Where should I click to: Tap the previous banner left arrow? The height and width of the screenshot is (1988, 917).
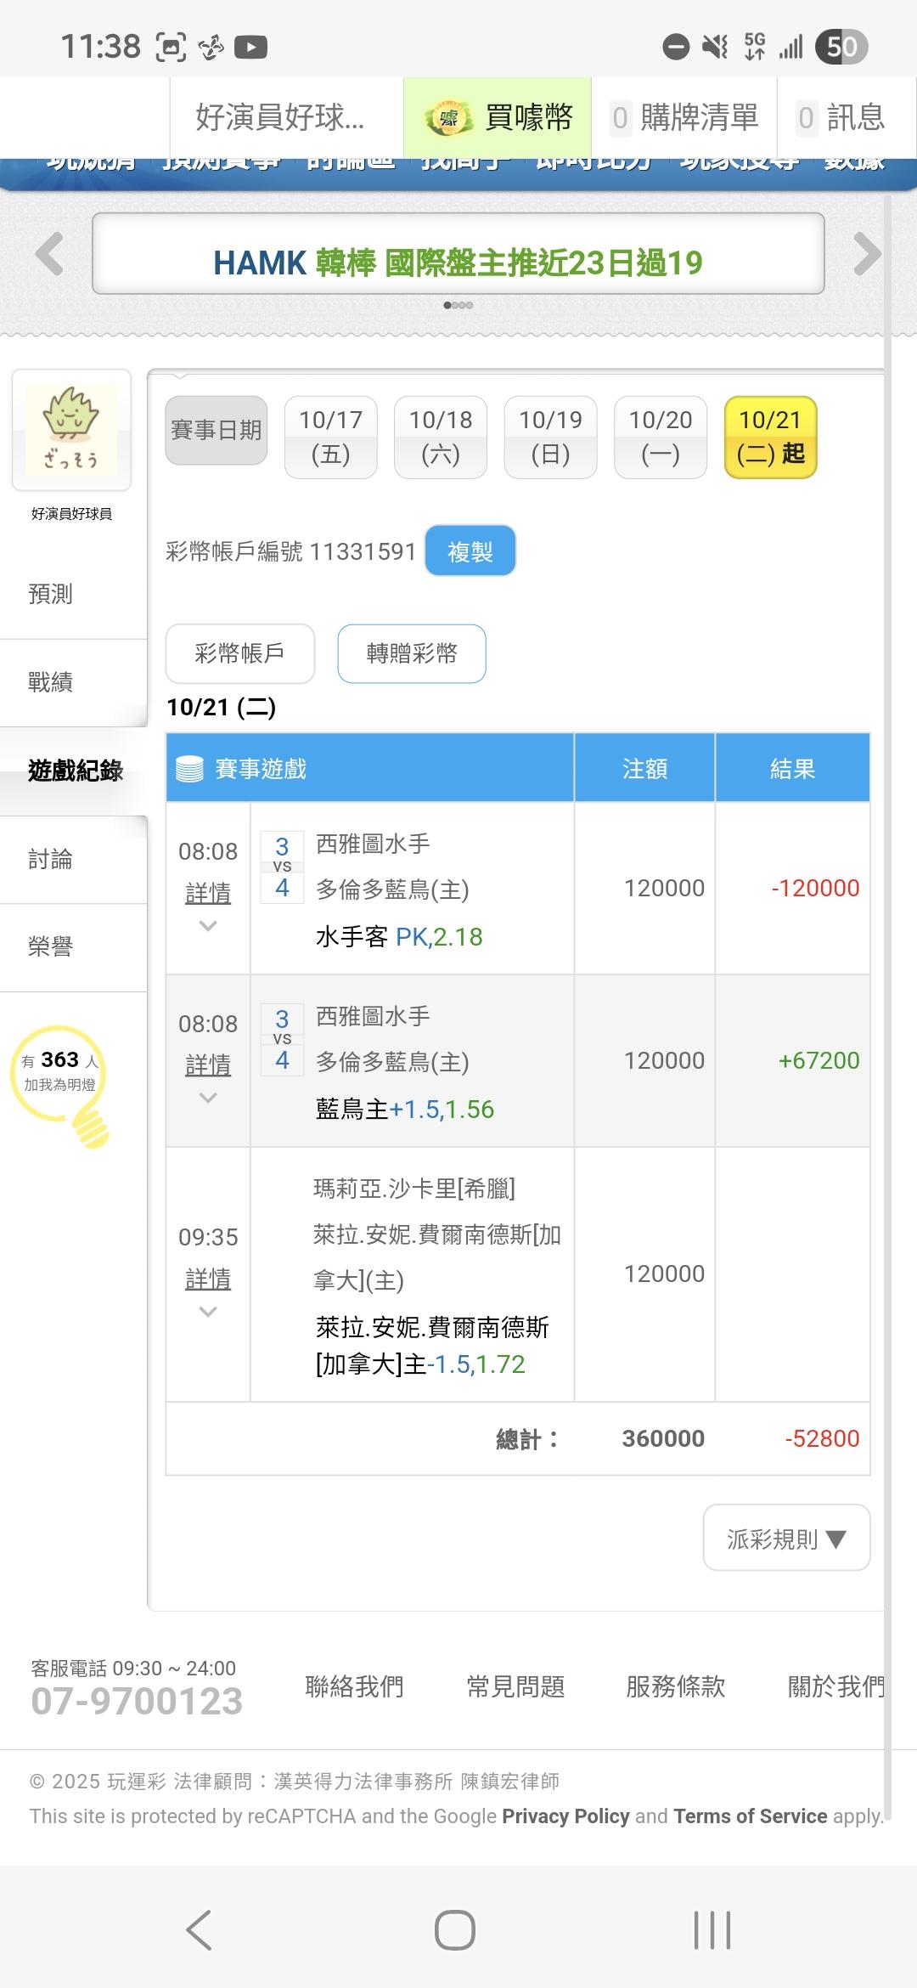pyautogui.click(x=49, y=254)
